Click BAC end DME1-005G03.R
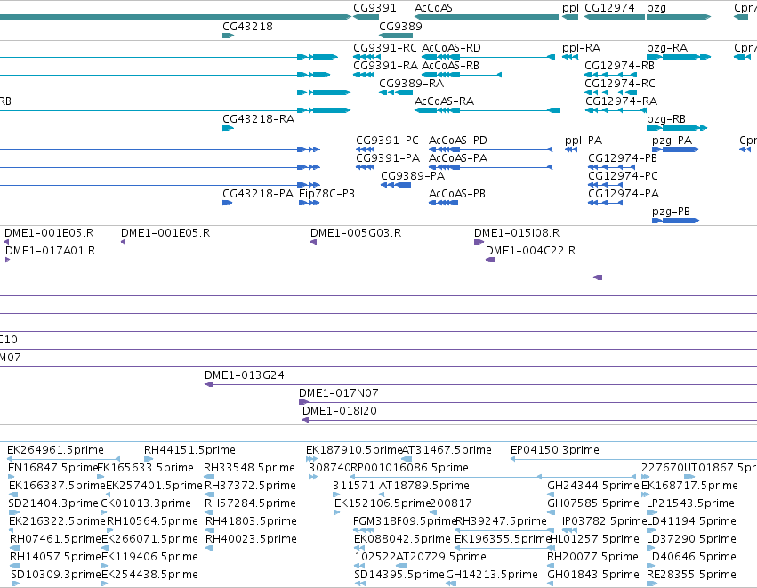This screenshot has height=588, width=757. [355, 233]
